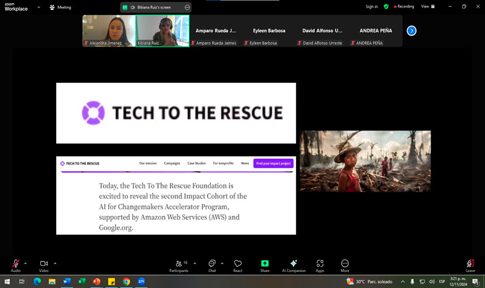This screenshot has height=288, width=485.
Task: Open the AI Companion
Action: 293,264
